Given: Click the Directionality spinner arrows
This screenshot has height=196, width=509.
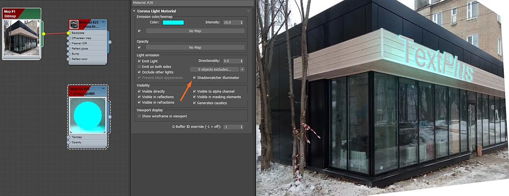Looking at the screenshot, I should (x=242, y=61).
